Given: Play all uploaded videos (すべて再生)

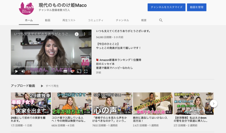Looking at the screenshot, I should [x=50, y=86].
